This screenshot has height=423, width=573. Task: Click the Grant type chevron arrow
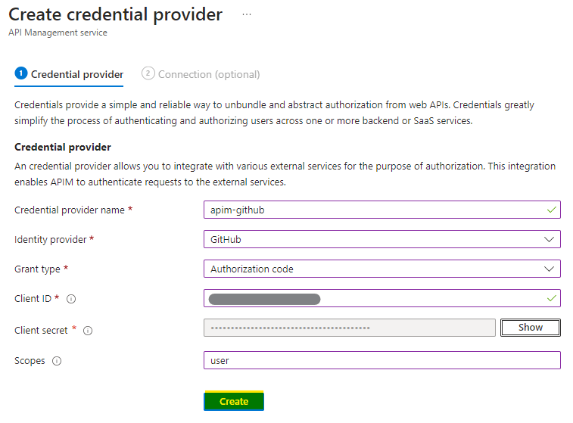(550, 269)
